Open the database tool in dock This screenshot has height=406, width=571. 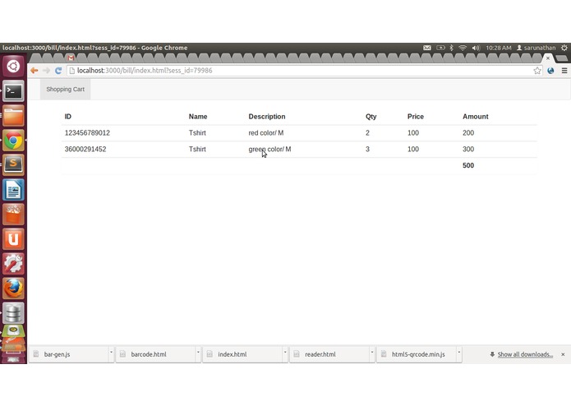[13, 313]
